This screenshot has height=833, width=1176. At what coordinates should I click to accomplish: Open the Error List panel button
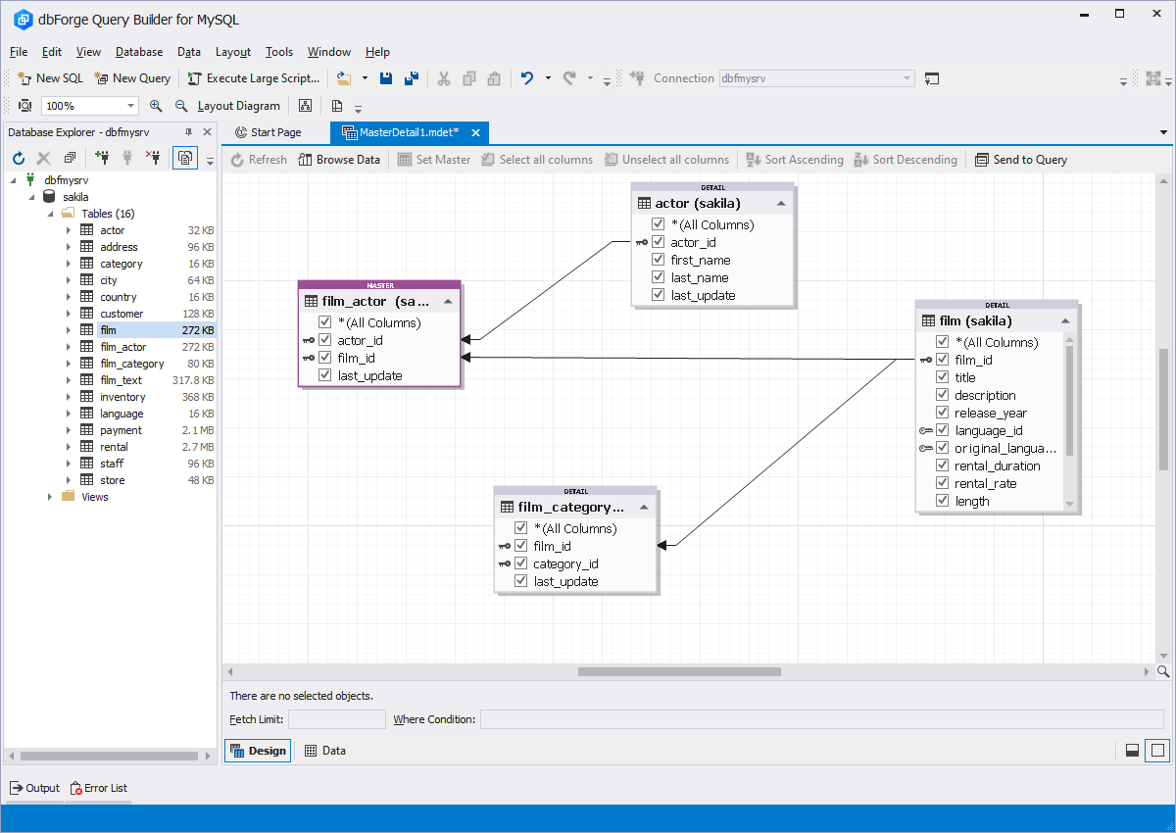(x=98, y=788)
